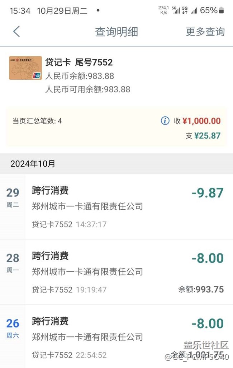233x368 pixels.
Task: Tap the battery icon in status bar
Action: [x=222, y=10]
